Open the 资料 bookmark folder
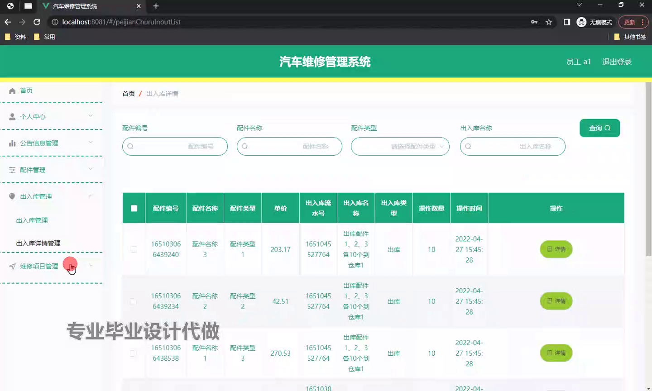This screenshot has width=652, height=391. [x=15, y=37]
